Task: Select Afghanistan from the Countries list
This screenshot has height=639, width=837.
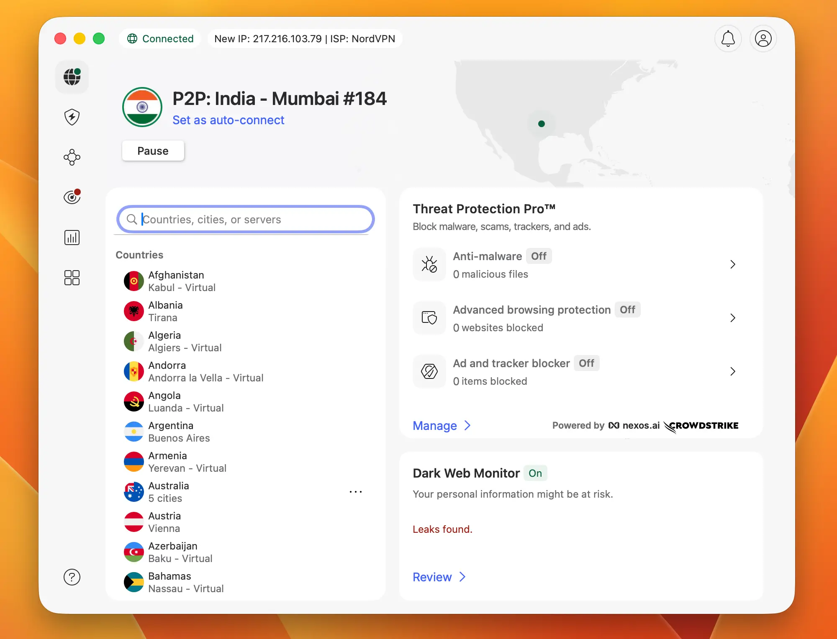Action: 176,281
